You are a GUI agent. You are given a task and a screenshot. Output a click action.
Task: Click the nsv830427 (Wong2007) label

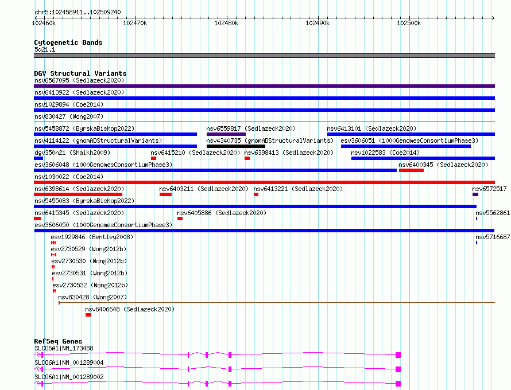(x=69, y=116)
